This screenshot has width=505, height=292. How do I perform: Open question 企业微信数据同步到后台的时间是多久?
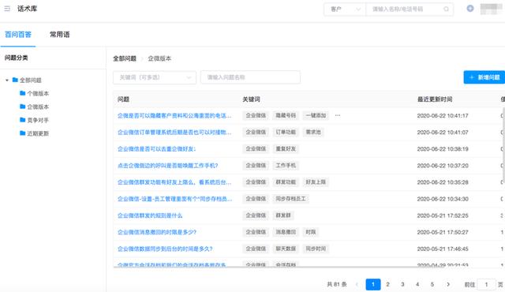pyautogui.click(x=165, y=249)
